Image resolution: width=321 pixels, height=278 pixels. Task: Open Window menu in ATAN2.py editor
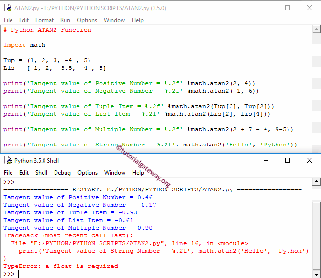click(x=114, y=20)
